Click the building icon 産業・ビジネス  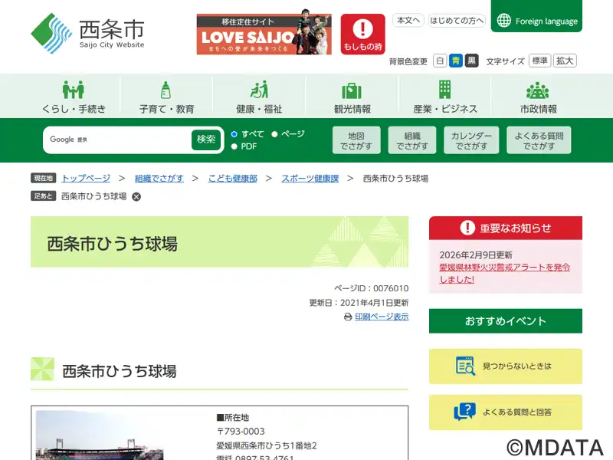click(445, 90)
